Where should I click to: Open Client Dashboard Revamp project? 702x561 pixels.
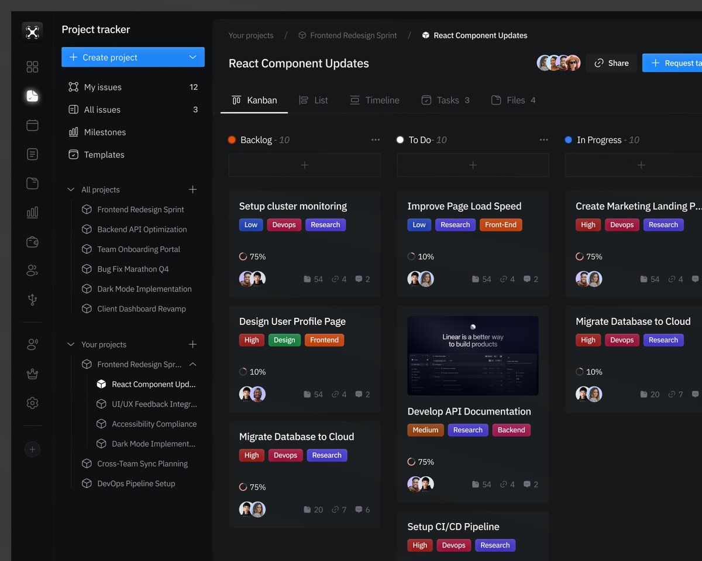pos(133,309)
